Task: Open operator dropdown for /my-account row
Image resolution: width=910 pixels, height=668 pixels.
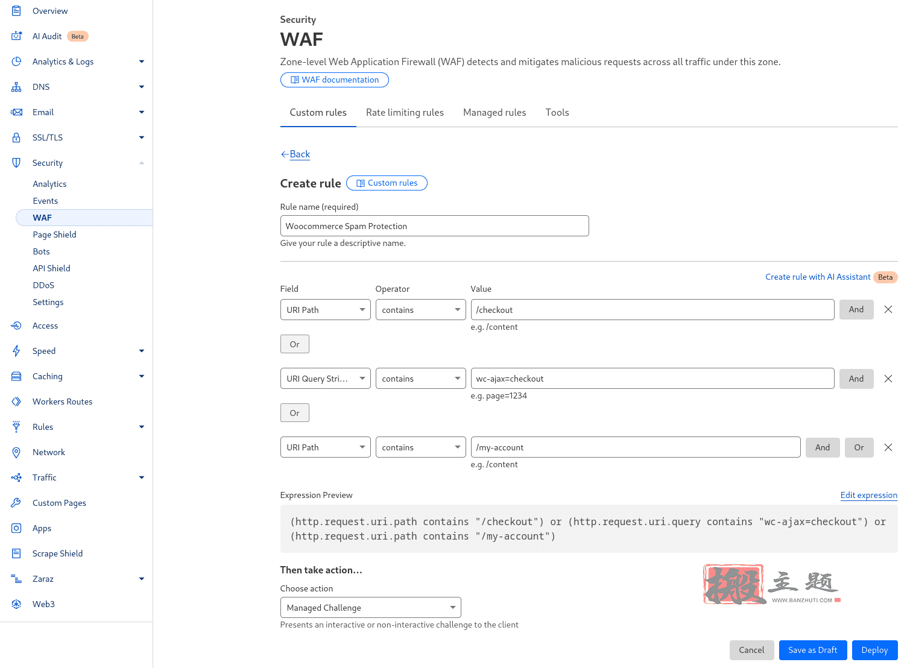Action: (420, 447)
